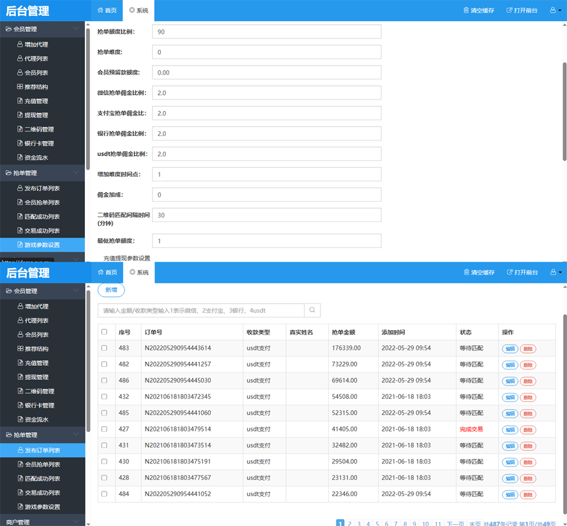Image resolution: width=567 pixels, height=526 pixels.
Task: Collapse 抢单管理 group in settings page sidebar
Action: 76,173
